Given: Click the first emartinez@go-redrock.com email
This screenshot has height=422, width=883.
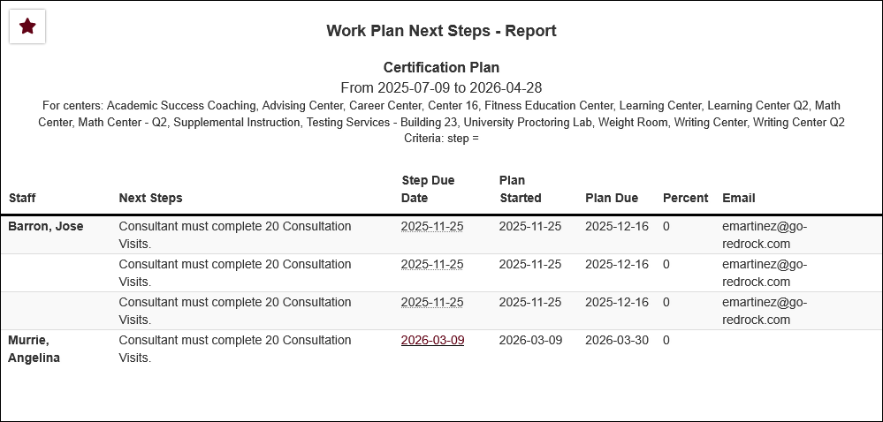Looking at the screenshot, I should click(x=765, y=235).
